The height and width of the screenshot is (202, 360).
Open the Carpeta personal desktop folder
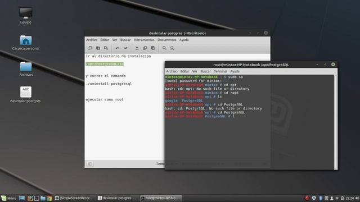(26, 43)
